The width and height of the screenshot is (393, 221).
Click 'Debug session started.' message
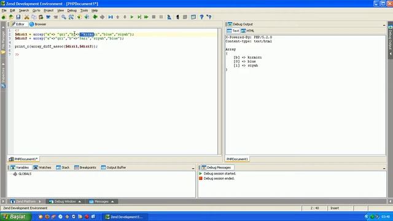[220, 173]
